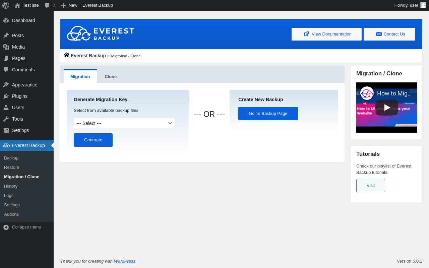429x268 pixels.
Task: Click the Dashboard gauge icon
Action: (x=6, y=20)
